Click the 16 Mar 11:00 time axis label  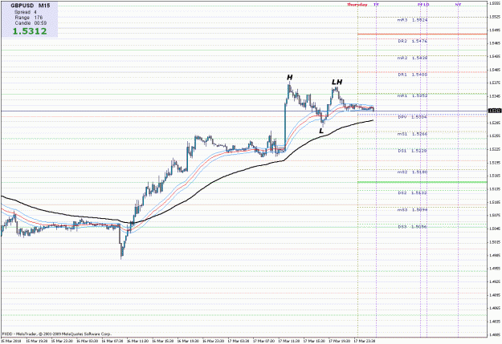137,341
